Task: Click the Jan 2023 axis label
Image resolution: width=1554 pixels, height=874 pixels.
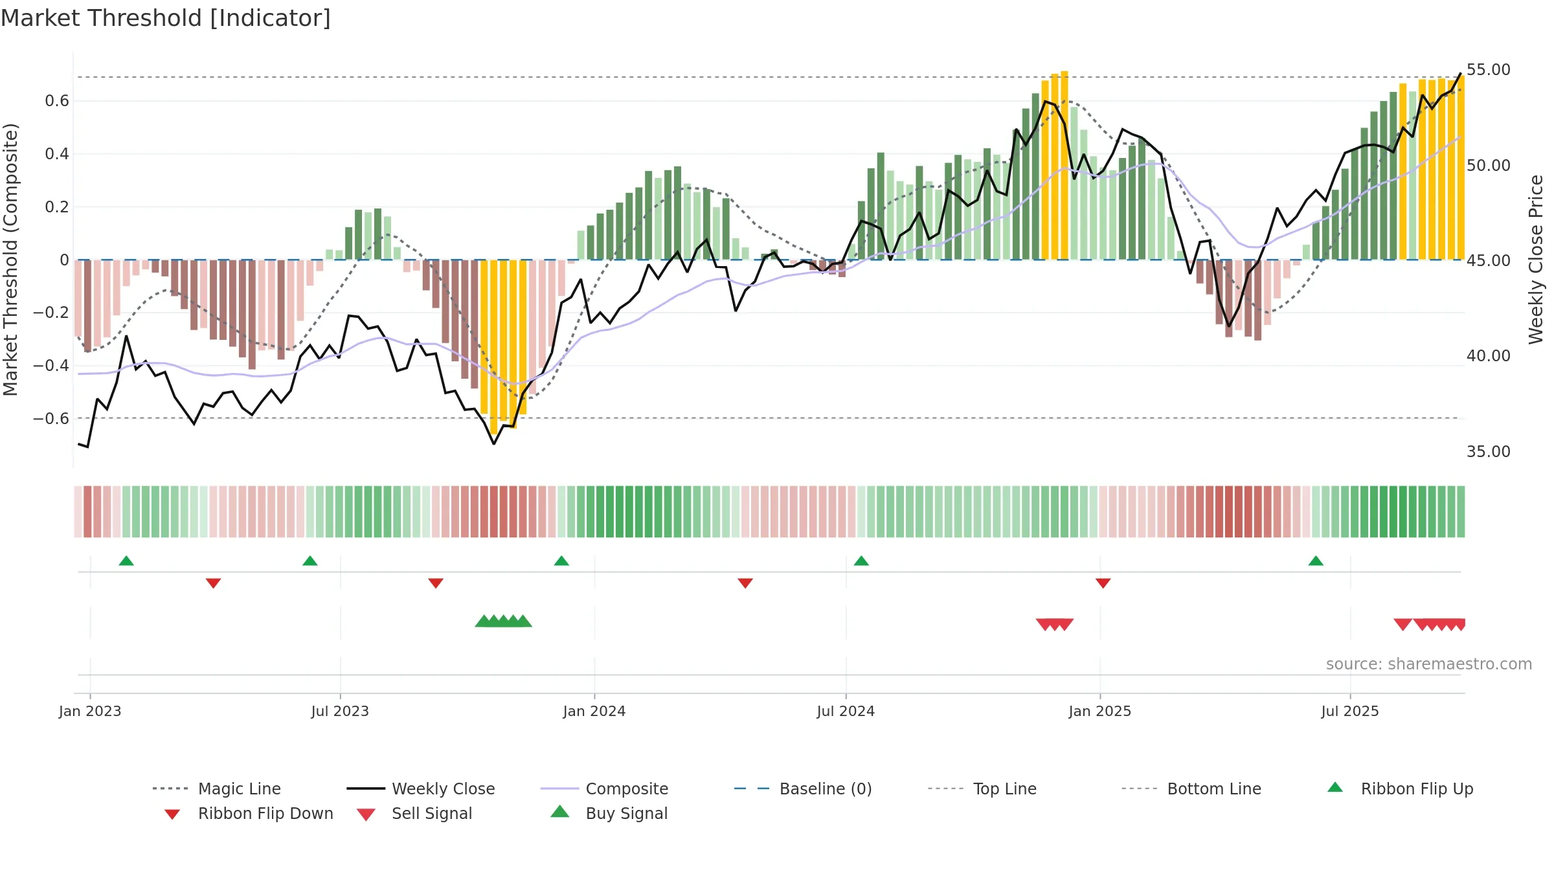Action: tap(90, 712)
